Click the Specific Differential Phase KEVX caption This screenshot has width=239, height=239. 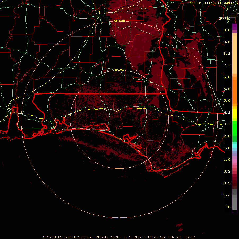(119, 237)
